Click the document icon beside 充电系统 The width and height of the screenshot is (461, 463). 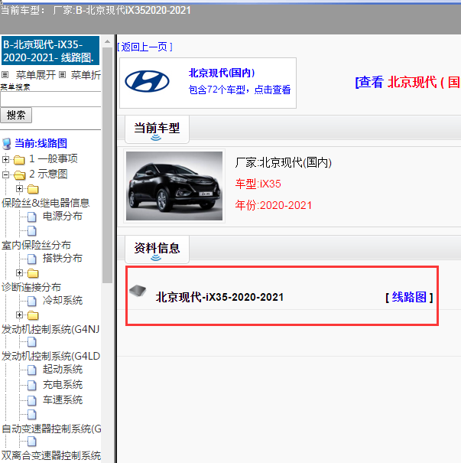coord(32,386)
